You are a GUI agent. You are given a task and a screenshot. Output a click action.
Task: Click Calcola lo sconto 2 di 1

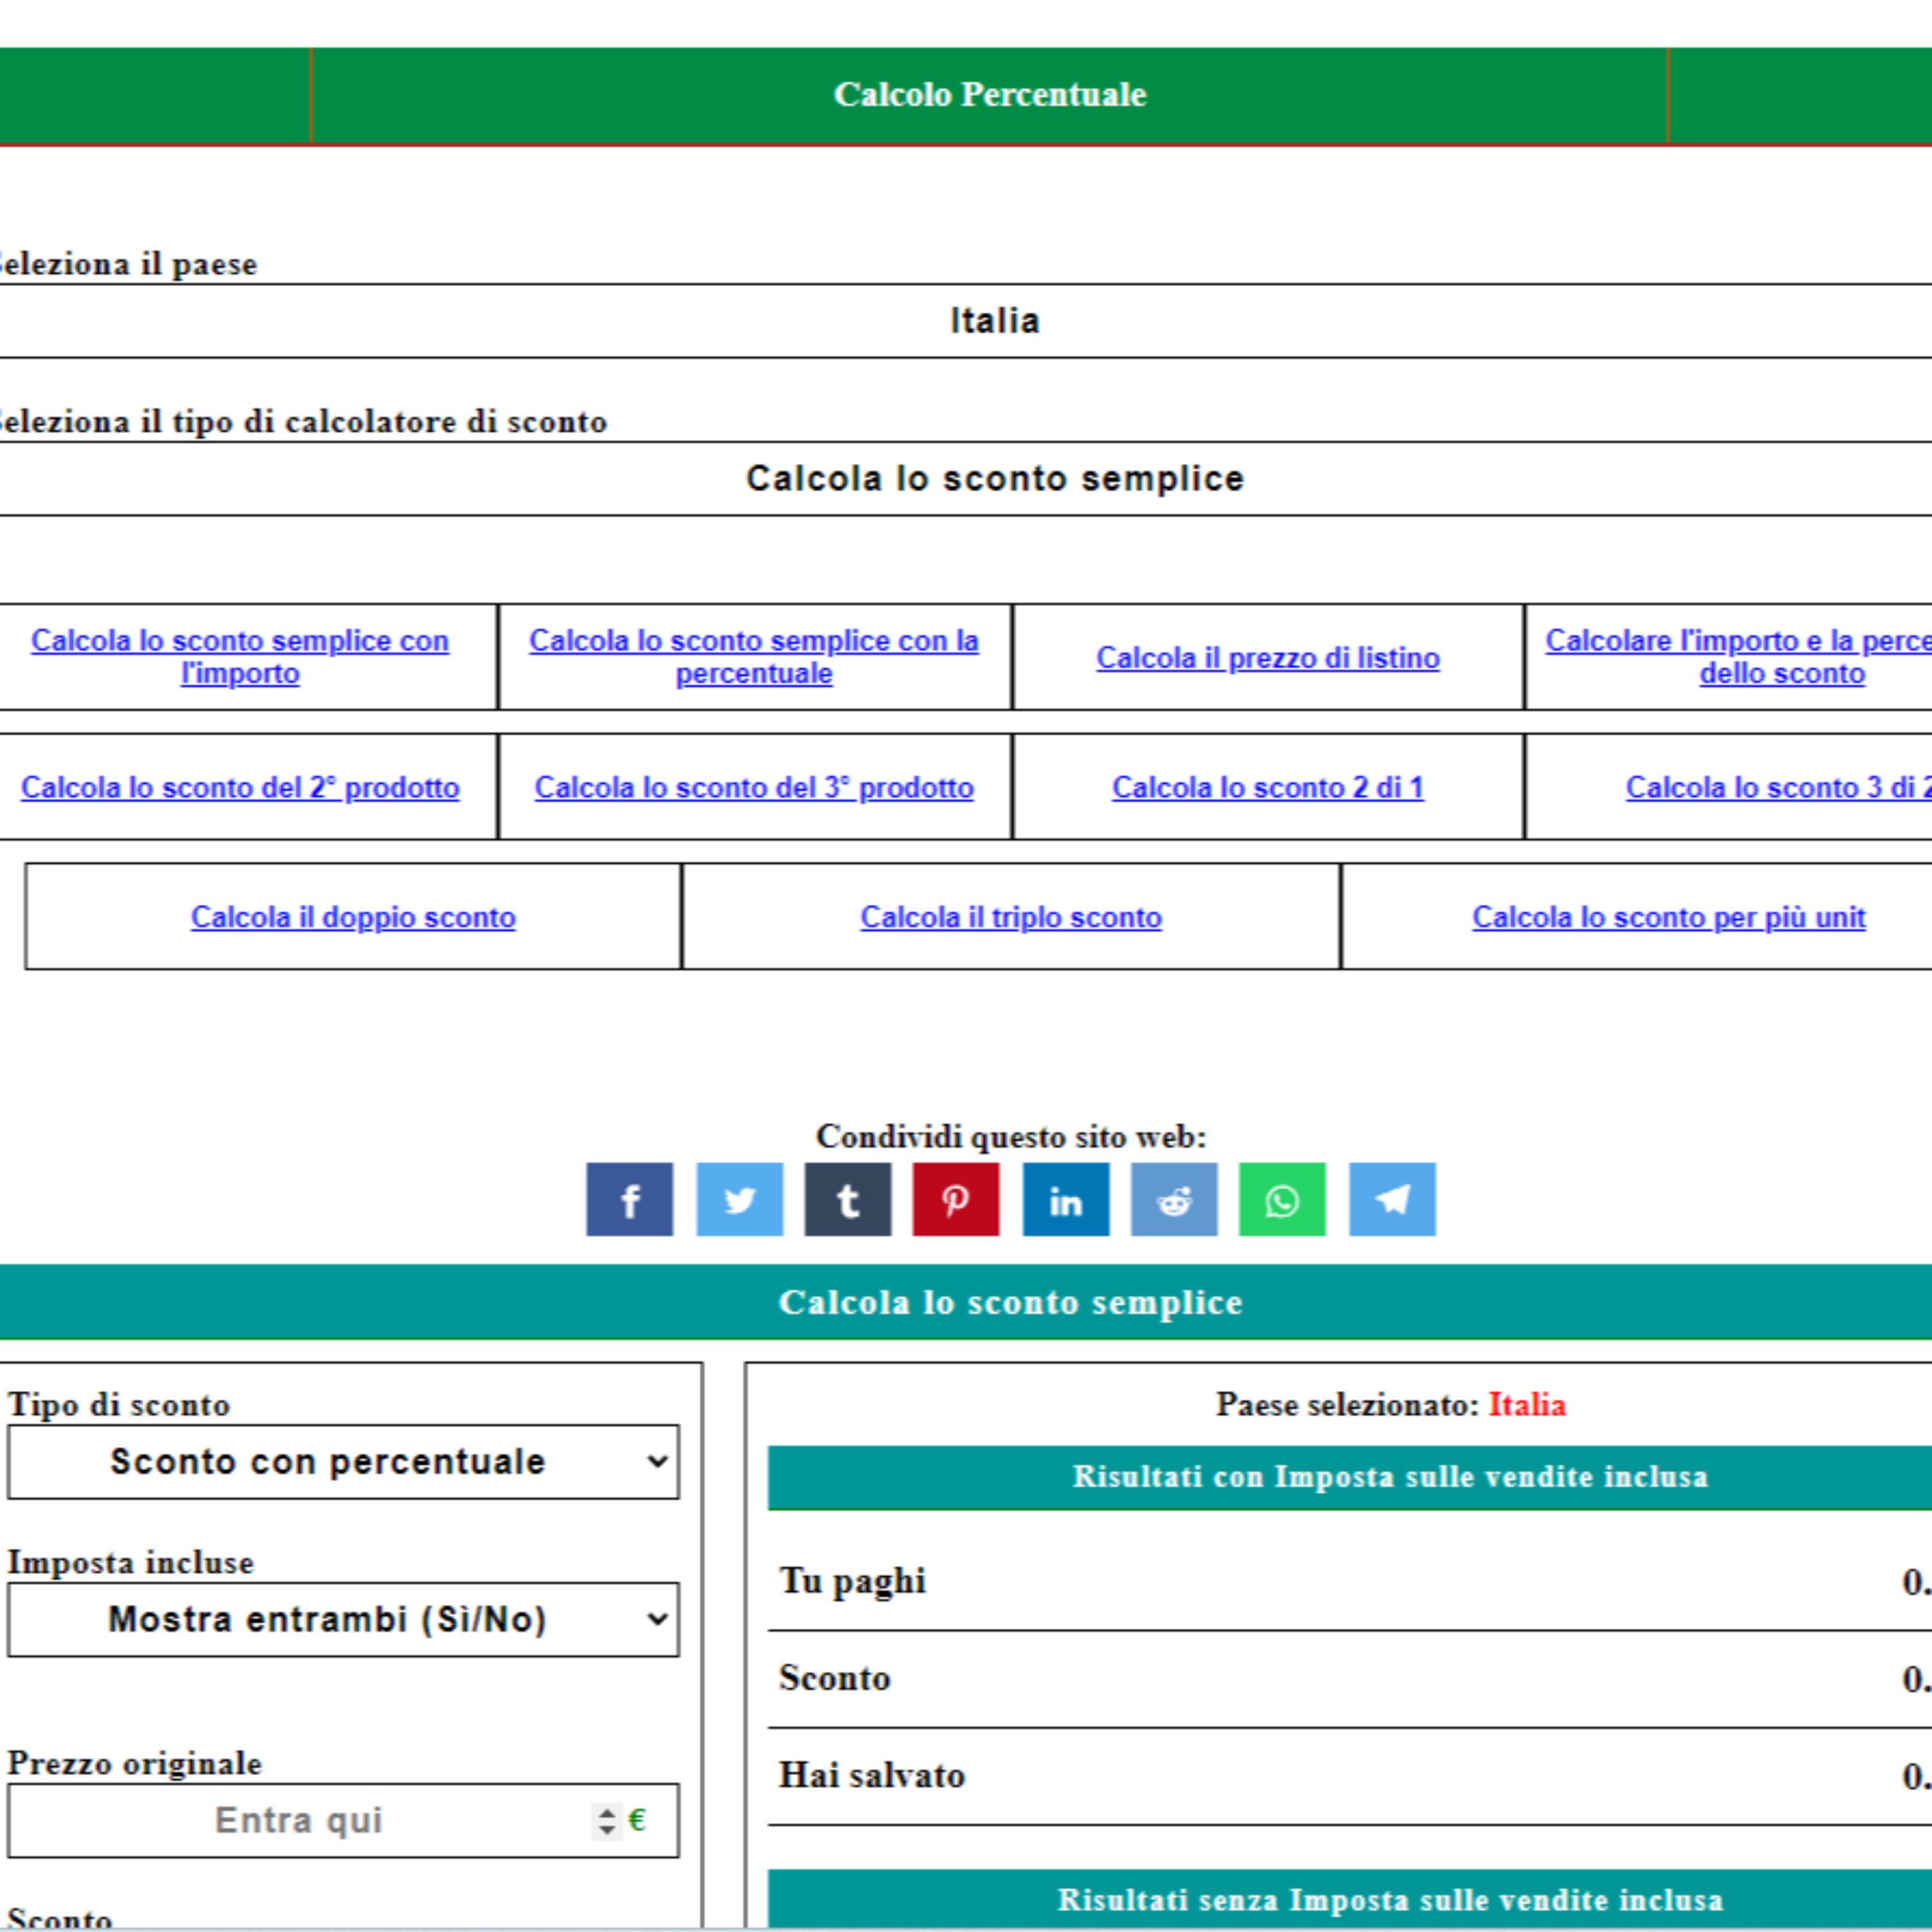coord(1267,788)
